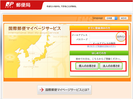Click the はじめての方 green header
133x99 pixels.
coord(99,53)
